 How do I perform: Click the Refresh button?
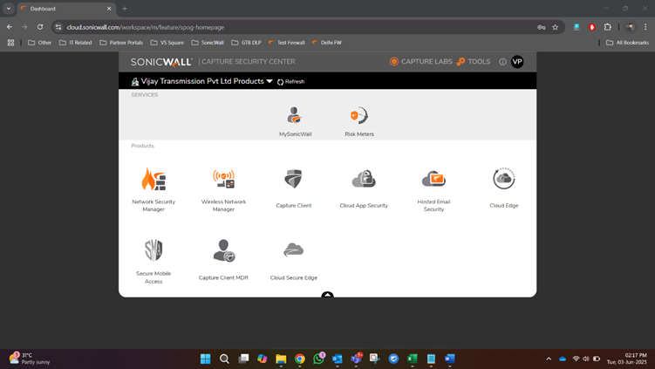pos(290,81)
